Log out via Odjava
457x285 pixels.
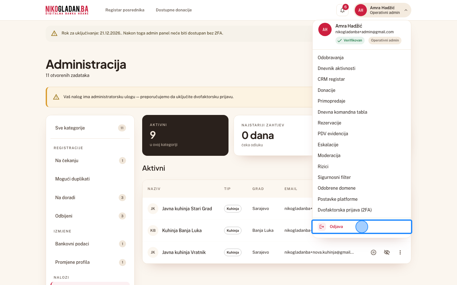point(362,227)
